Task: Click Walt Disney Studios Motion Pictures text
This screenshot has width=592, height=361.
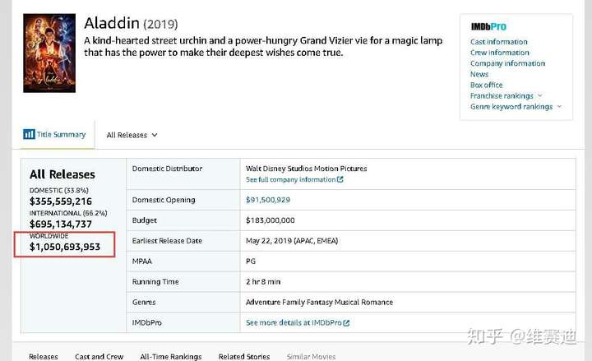Action: click(306, 169)
